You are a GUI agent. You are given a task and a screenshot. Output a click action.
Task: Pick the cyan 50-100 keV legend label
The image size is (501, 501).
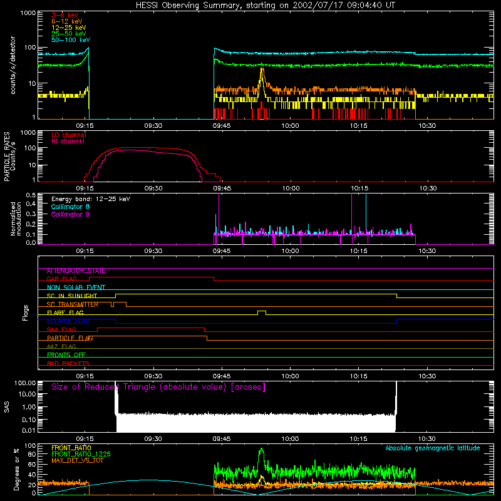71,40
